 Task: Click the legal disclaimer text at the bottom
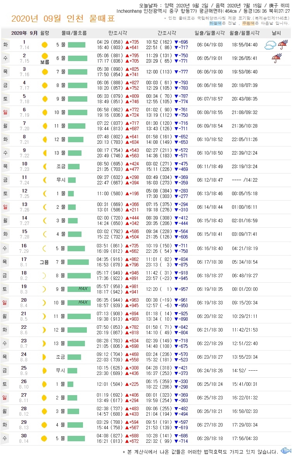[x=200, y=452]
